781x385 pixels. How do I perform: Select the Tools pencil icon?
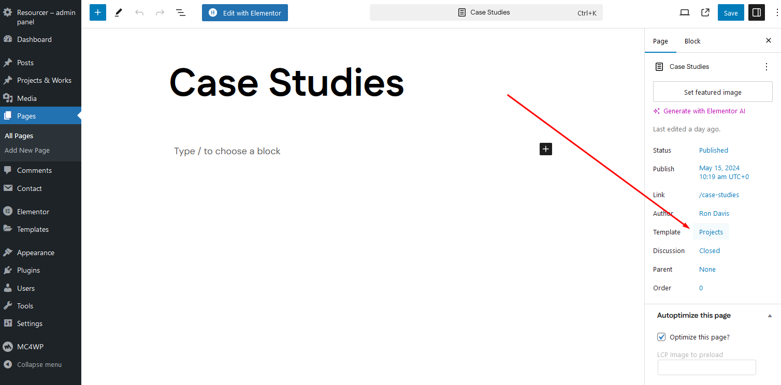pos(119,12)
